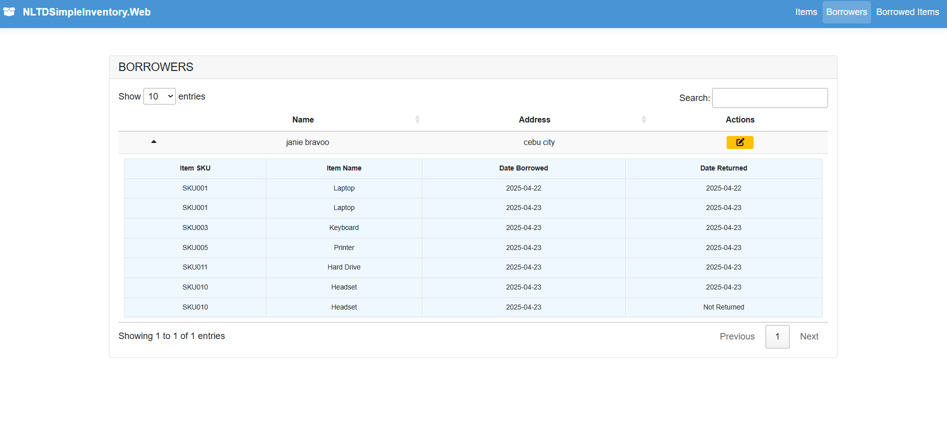Select the SKU011 cell

coord(195,267)
